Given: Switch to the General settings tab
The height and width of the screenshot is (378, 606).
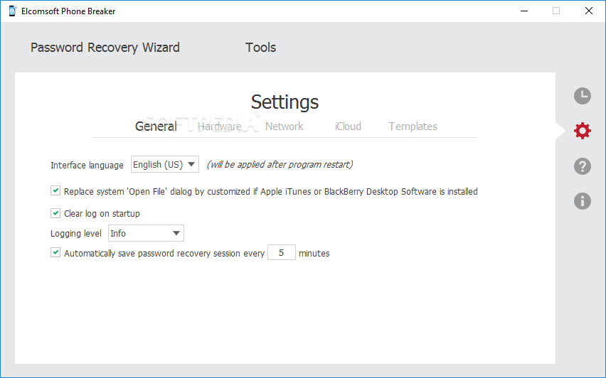Looking at the screenshot, I should pos(156,126).
